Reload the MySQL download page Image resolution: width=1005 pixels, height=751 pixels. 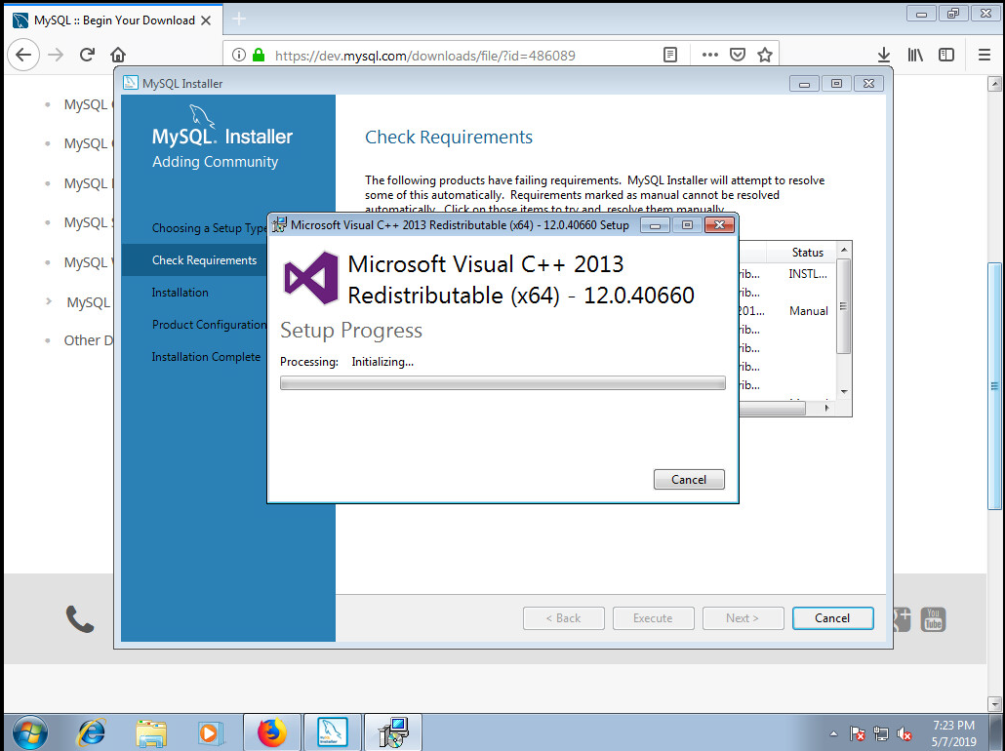pyautogui.click(x=87, y=55)
